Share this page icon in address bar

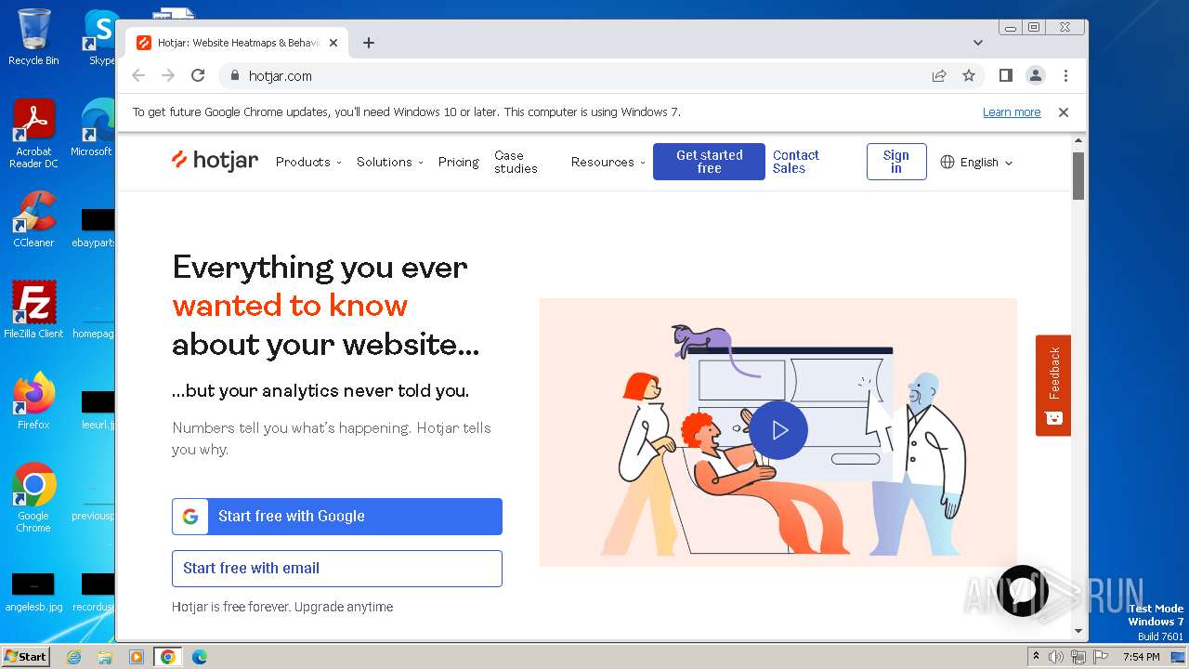tap(939, 75)
